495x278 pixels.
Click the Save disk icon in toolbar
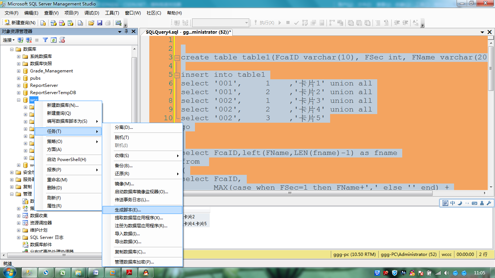click(99, 23)
